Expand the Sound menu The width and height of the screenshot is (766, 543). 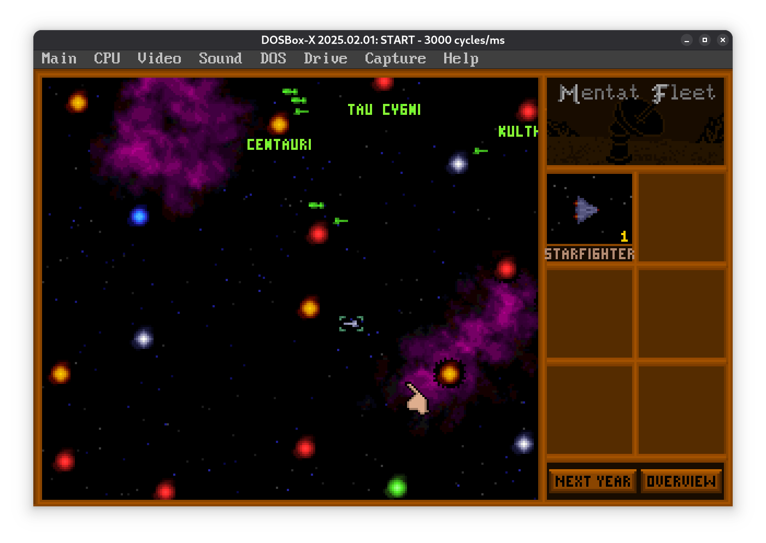pos(220,59)
